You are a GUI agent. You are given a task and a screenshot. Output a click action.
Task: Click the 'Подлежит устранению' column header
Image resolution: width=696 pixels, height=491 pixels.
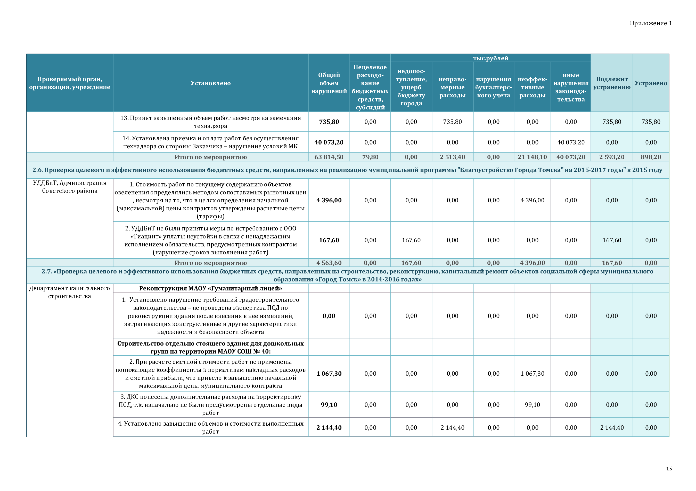click(x=611, y=83)
